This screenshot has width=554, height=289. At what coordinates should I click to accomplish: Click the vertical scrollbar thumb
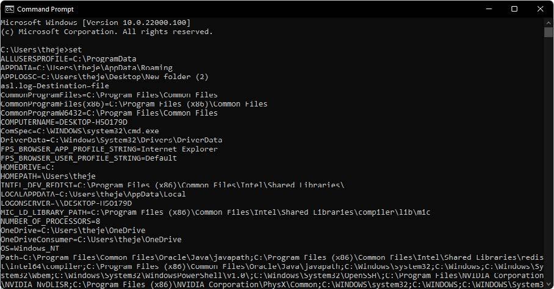click(549, 32)
